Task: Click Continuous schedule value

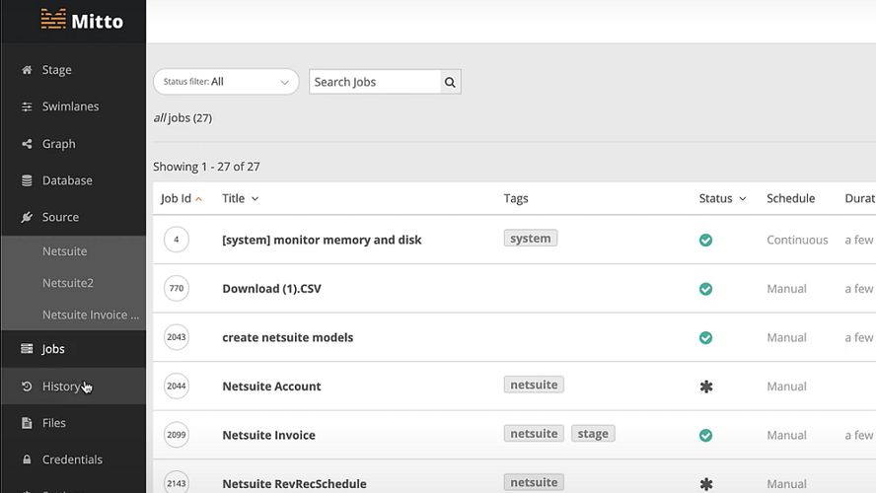Action: coord(797,240)
